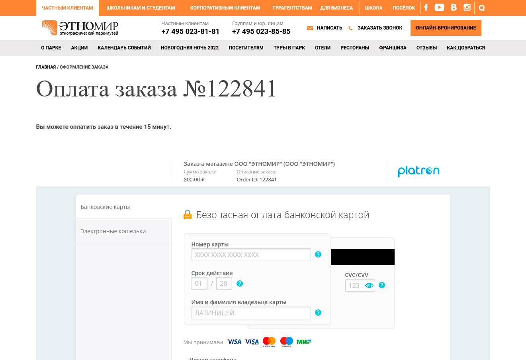The height and width of the screenshot is (360, 526).
Task: Open help icon for CVC/CVV
Action: (x=382, y=285)
